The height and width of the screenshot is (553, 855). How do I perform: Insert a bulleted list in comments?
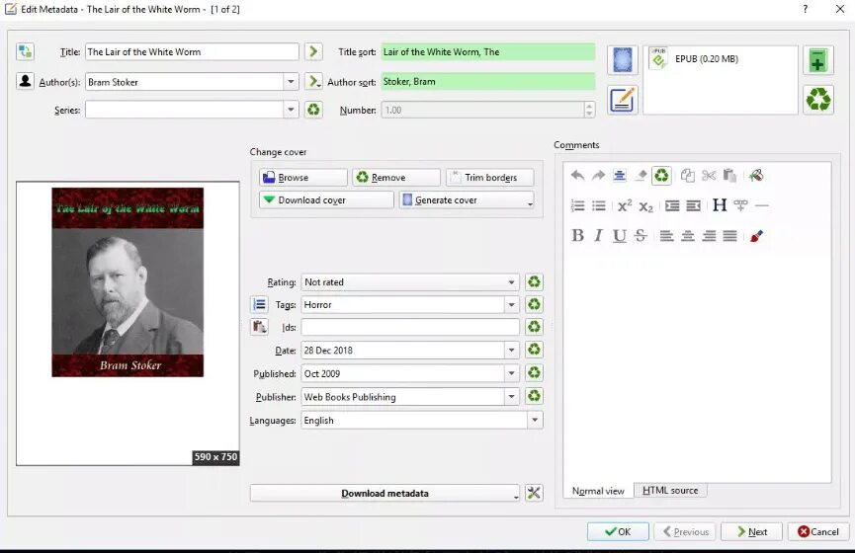(599, 205)
